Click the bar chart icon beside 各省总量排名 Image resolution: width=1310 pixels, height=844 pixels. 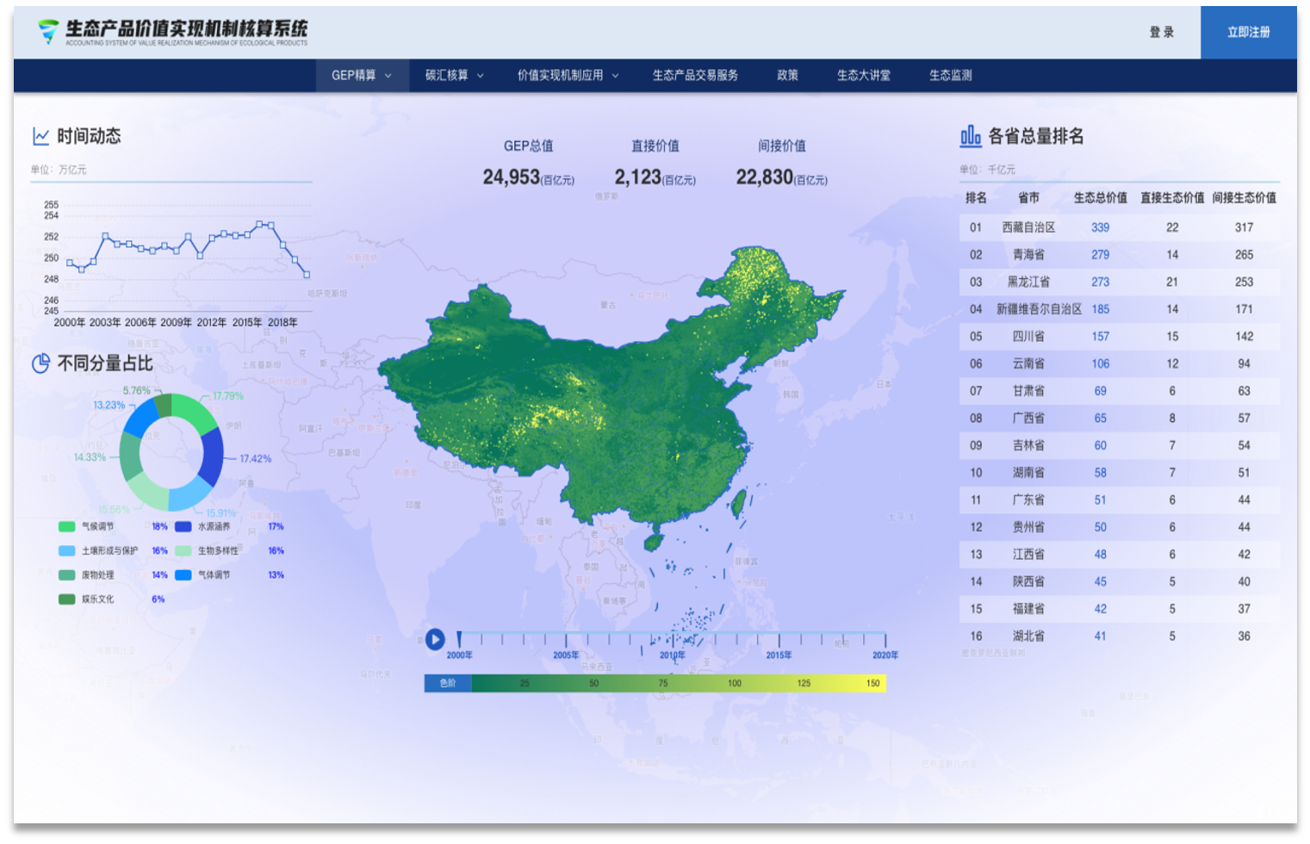pyautogui.click(x=971, y=136)
